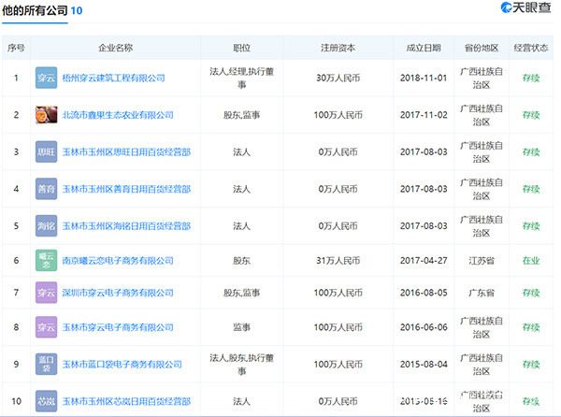Click the 穿云 logo of 玉林市穿云电子商务有限公司

tap(46, 327)
